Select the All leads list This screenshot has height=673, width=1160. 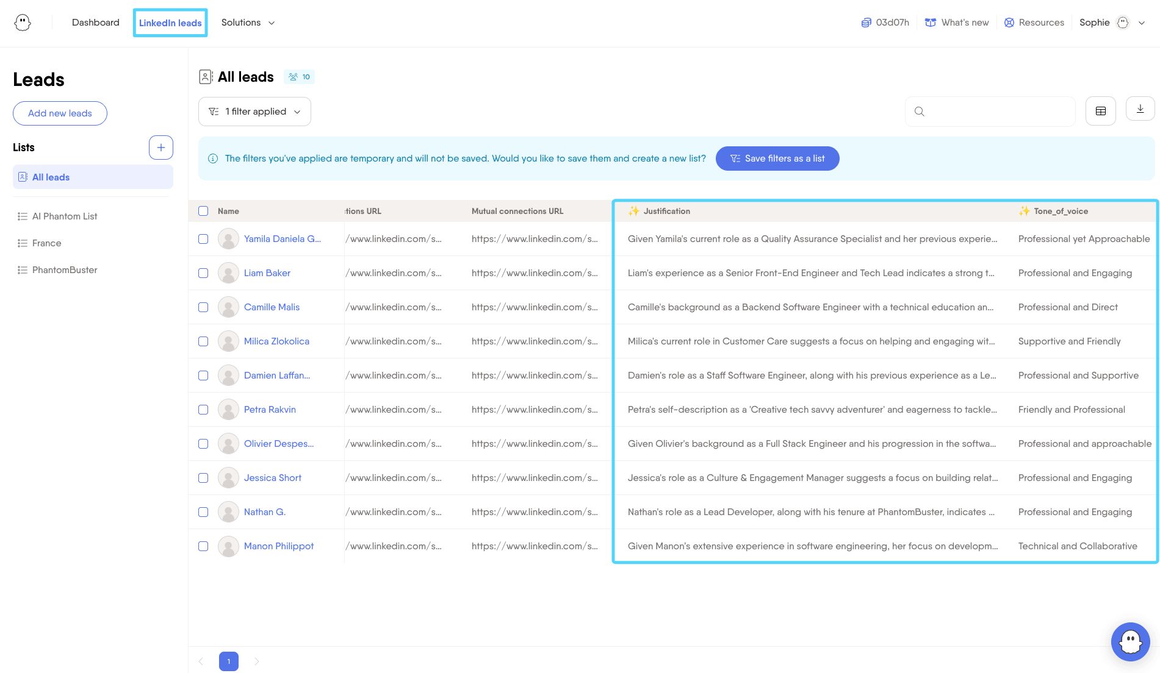(93, 177)
